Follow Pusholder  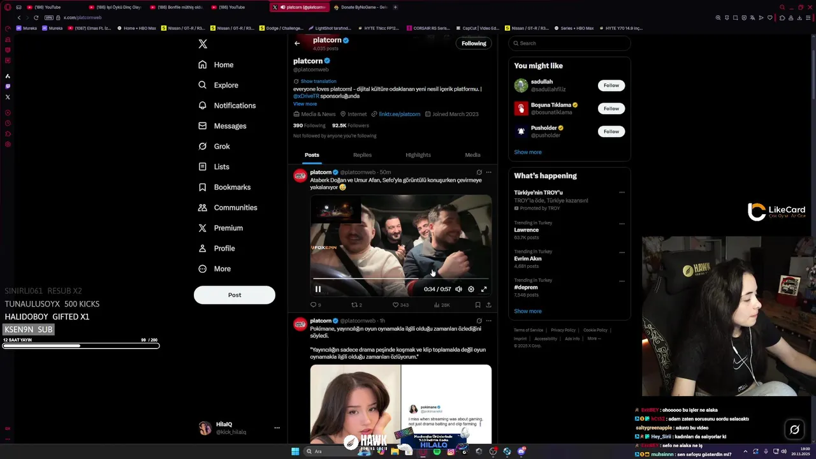(611, 131)
